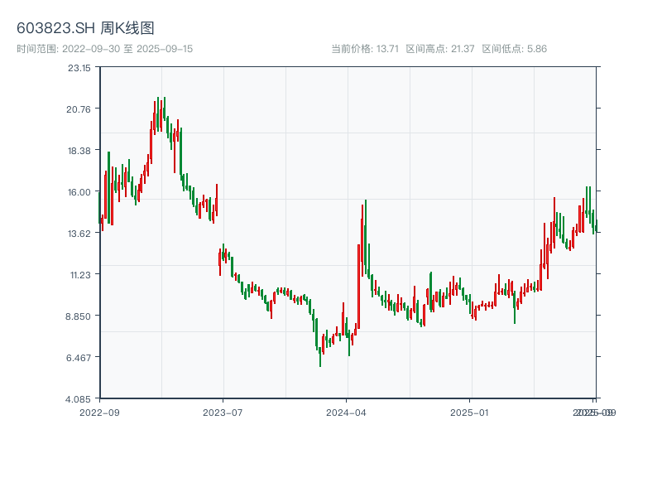The height and width of the screenshot is (497, 662).
Task: Click y-axis label 4.085
Action: tap(78, 399)
